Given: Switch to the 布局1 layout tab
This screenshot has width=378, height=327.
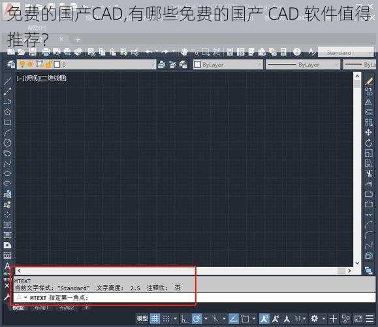Looking at the screenshot, I should [x=42, y=307].
